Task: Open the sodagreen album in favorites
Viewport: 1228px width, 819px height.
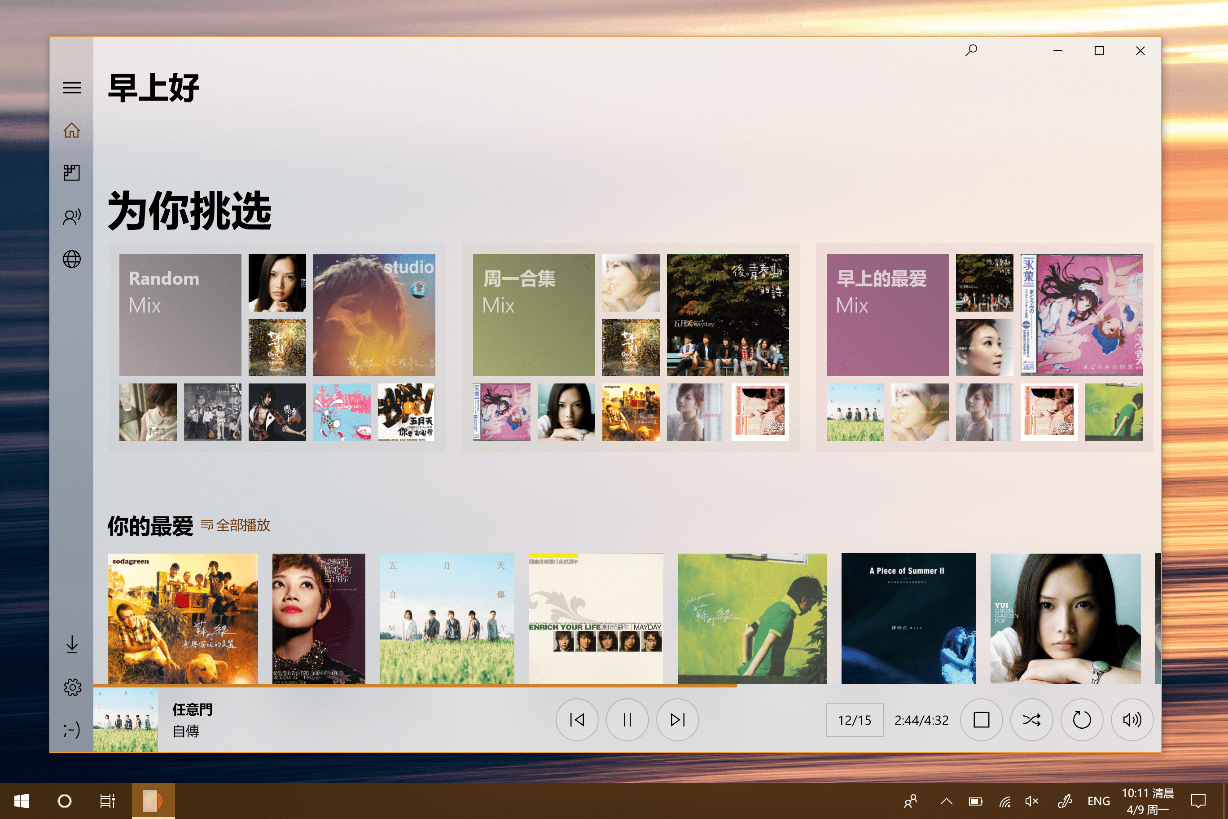Action: [183, 618]
